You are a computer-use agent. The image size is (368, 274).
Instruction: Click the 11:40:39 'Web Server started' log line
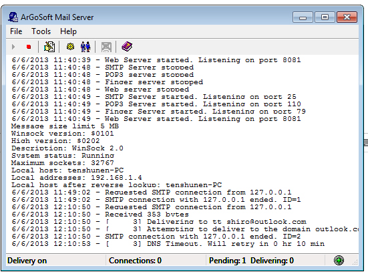156,60
